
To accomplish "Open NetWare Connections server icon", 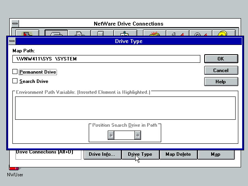I will 102,33.
